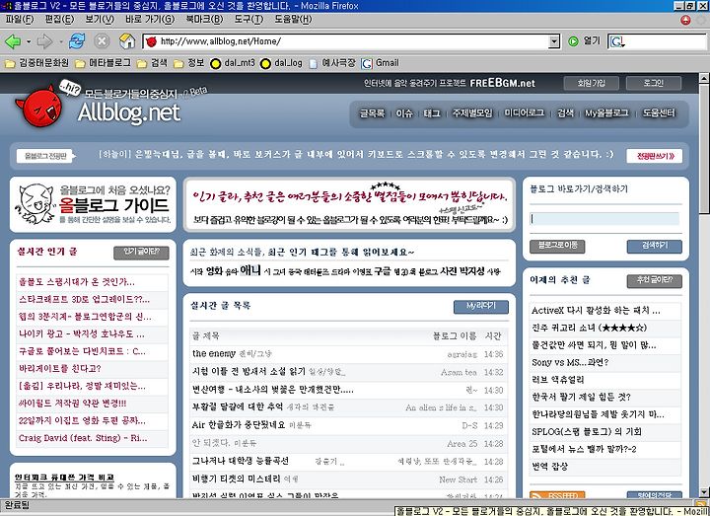Click the green Back arrow button
Viewport: 710px width, 516px height.
pyautogui.click(x=13, y=41)
